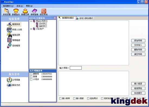Click the 短信菜单 panel header

point(15,19)
